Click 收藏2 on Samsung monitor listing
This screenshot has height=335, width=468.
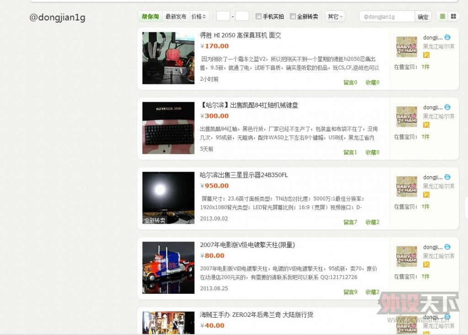click(372, 222)
